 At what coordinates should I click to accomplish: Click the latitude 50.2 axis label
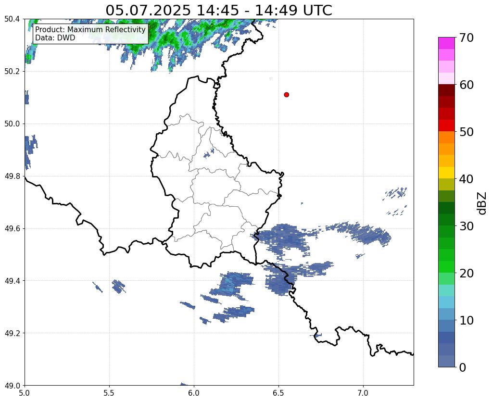coord(12,72)
